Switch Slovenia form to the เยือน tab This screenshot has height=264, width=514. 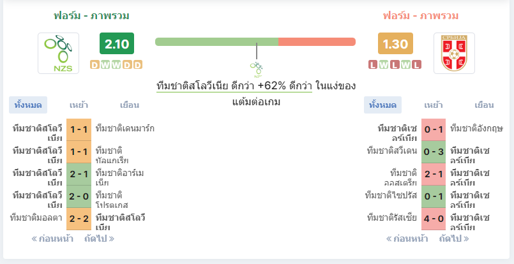point(130,105)
